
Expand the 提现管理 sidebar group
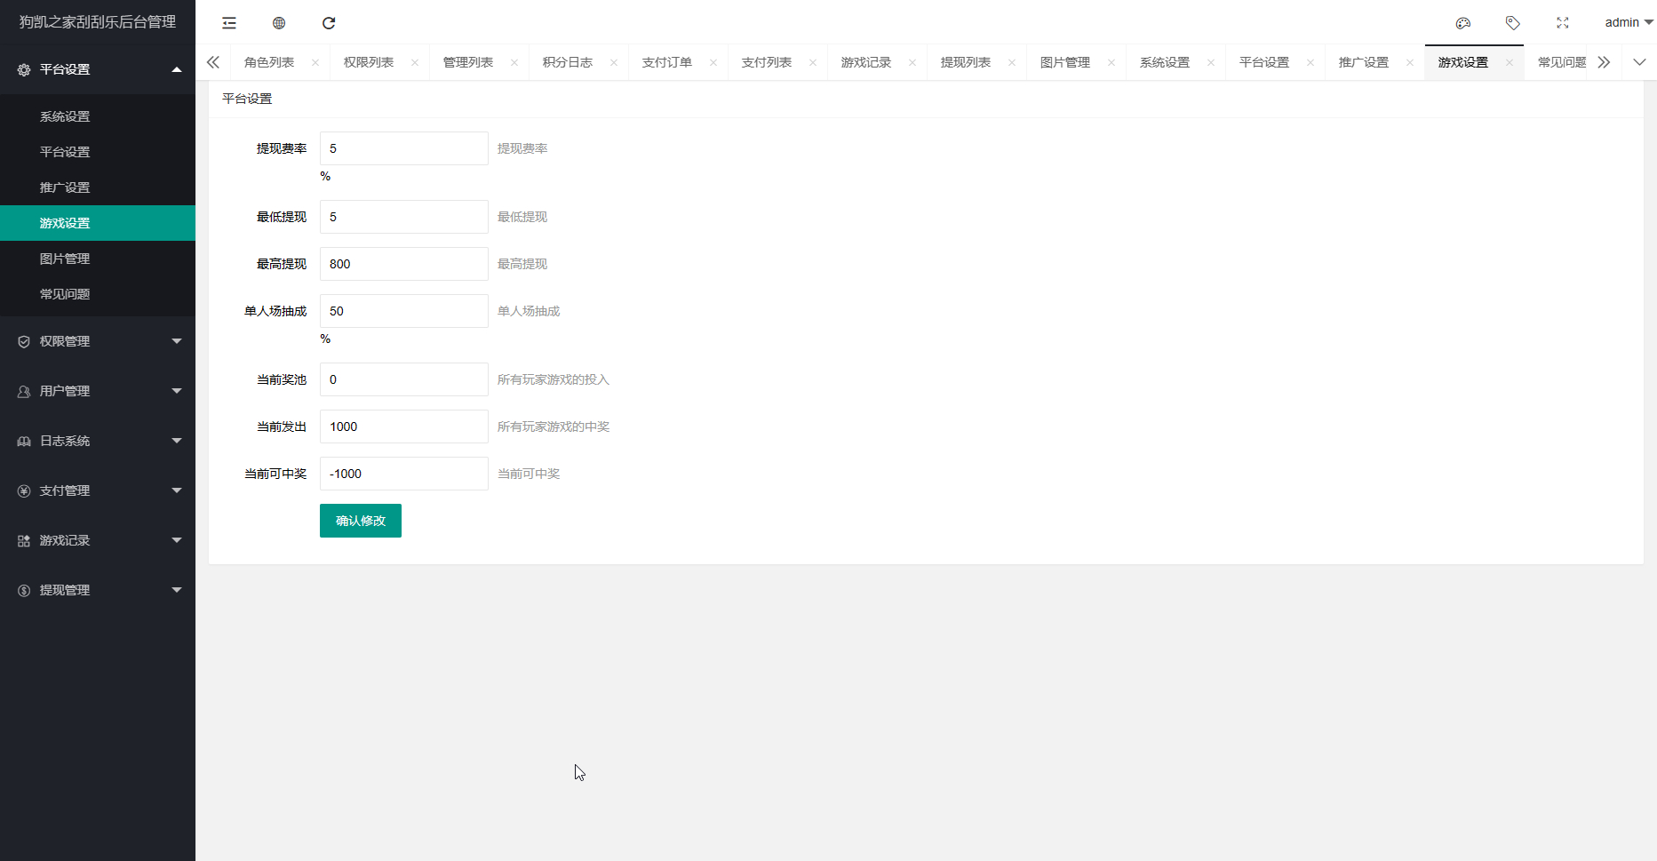(x=98, y=590)
